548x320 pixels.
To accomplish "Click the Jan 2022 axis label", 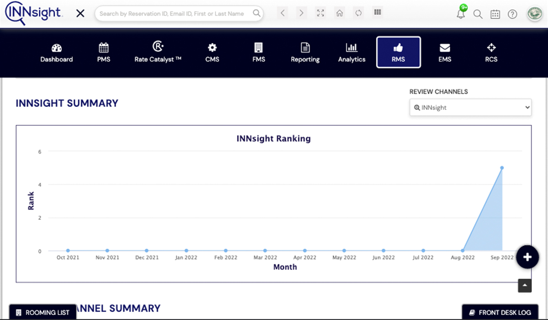I will pos(186,258).
